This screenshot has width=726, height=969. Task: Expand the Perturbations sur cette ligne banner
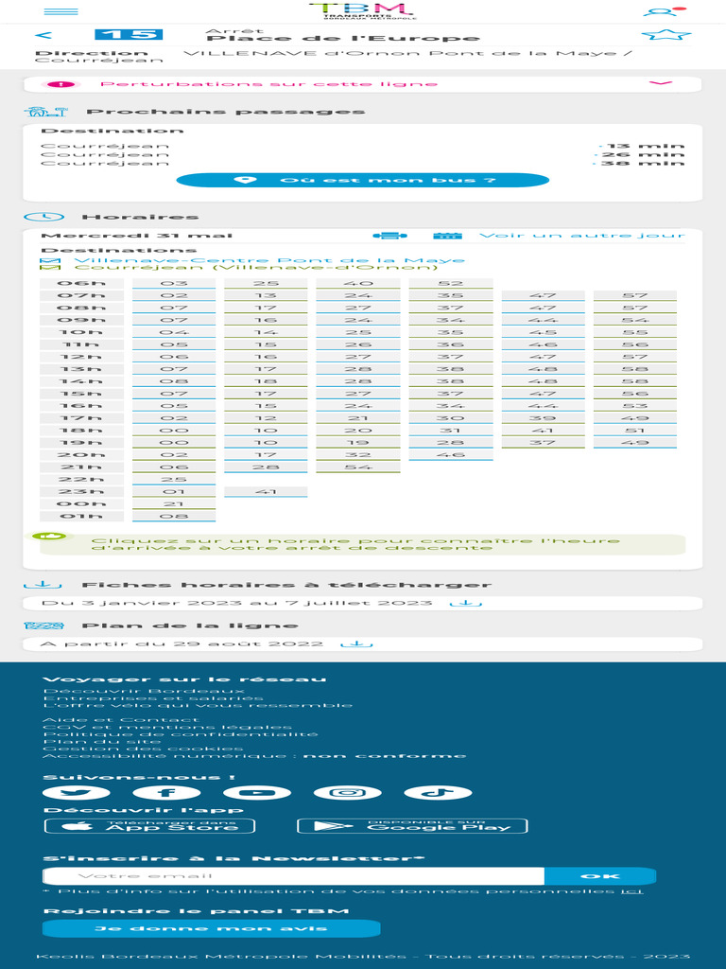[362, 84]
